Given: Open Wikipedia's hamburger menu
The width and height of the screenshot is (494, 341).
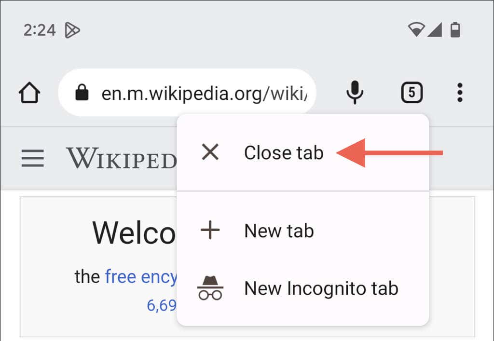Looking at the screenshot, I should [33, 158].
